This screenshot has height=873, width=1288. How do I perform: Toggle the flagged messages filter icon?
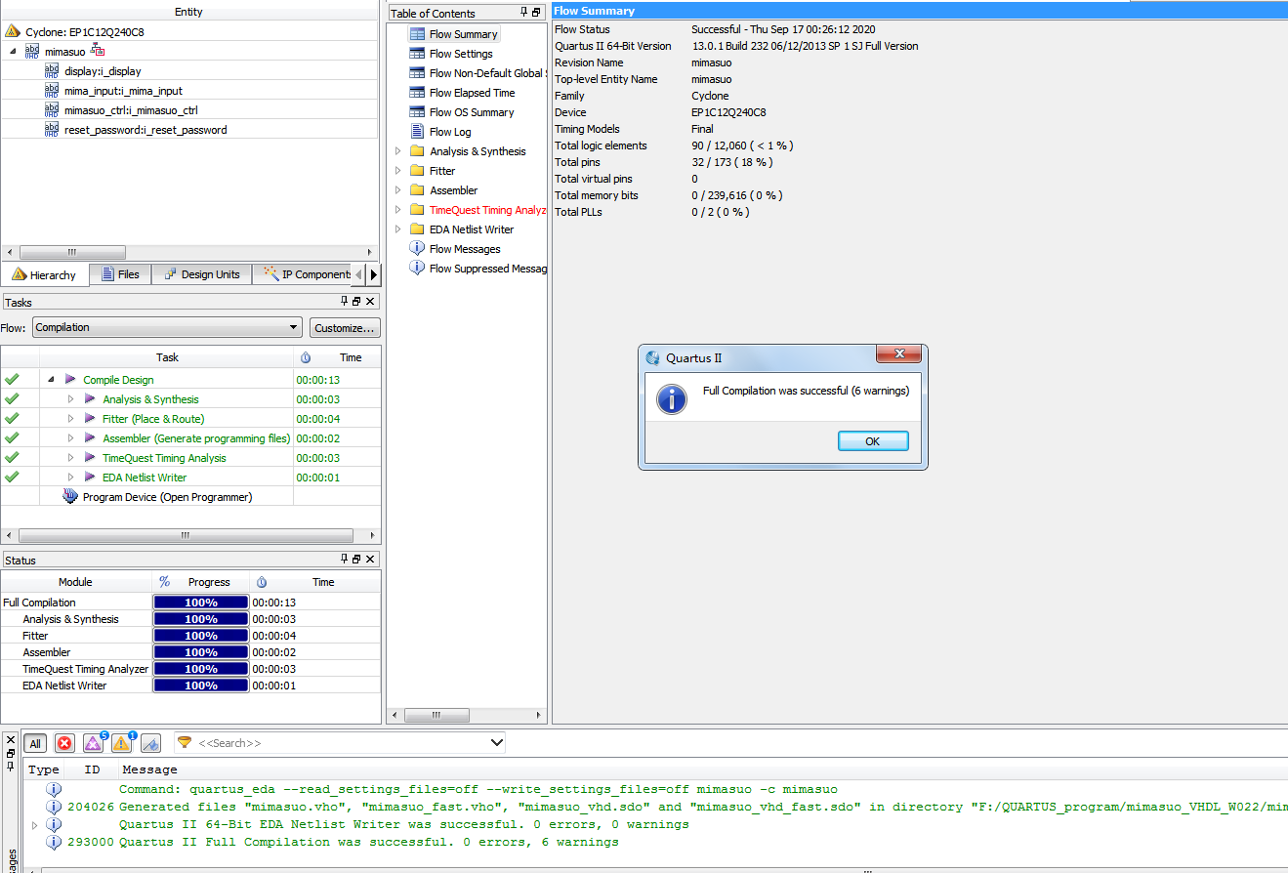tap(150, 743)
